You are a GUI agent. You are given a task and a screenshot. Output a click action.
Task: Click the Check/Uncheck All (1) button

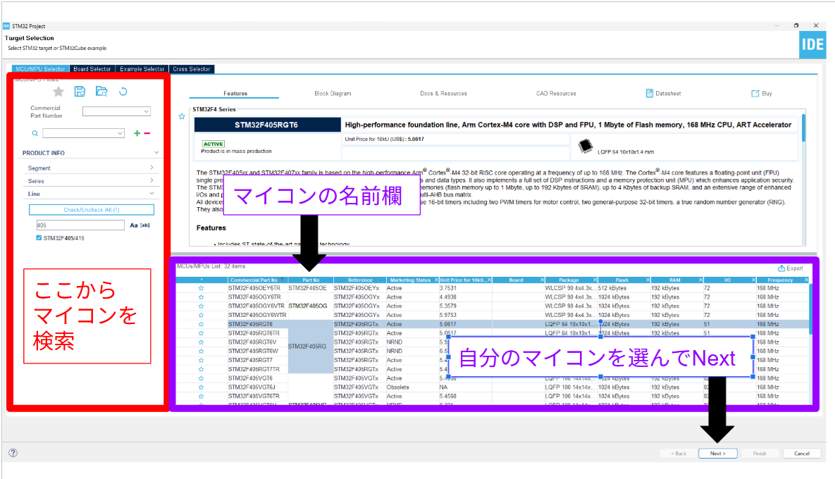click(92, 210)
